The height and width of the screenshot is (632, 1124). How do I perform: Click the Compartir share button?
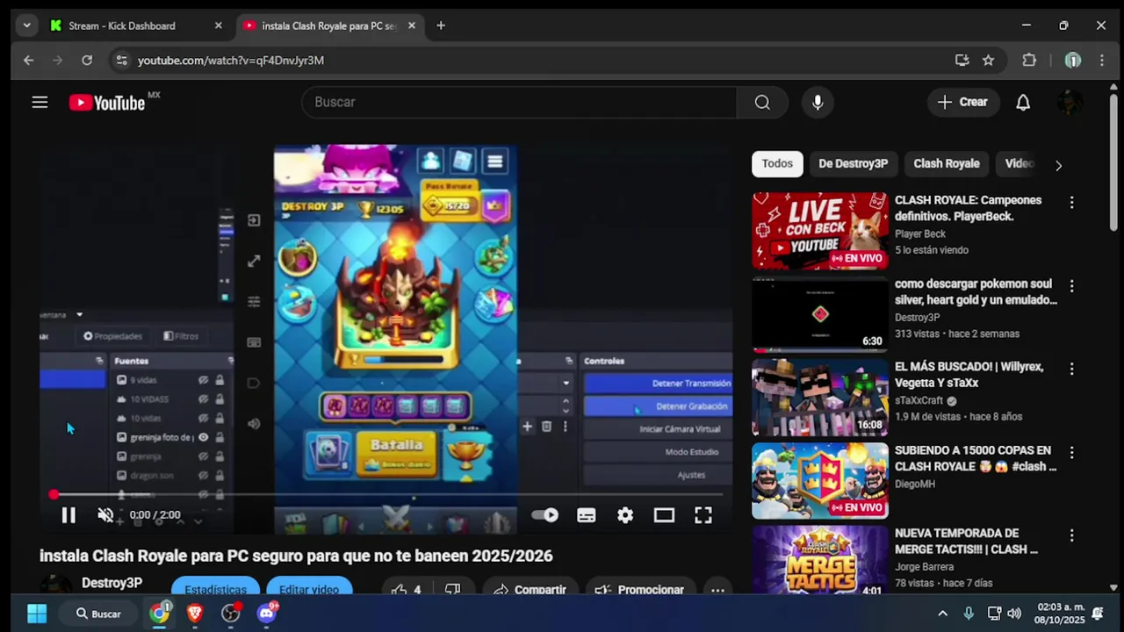click(530, 590)
